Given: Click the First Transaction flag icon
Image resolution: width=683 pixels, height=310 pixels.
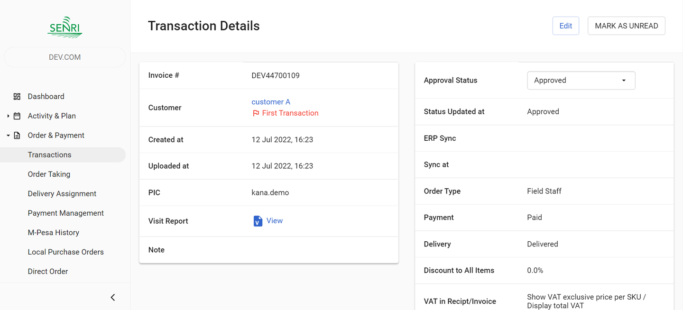Looking at the screenshot, I should tap(256, 113).
